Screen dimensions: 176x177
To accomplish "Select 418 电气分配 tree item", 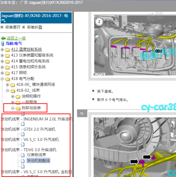I will [x=23, y=79].
